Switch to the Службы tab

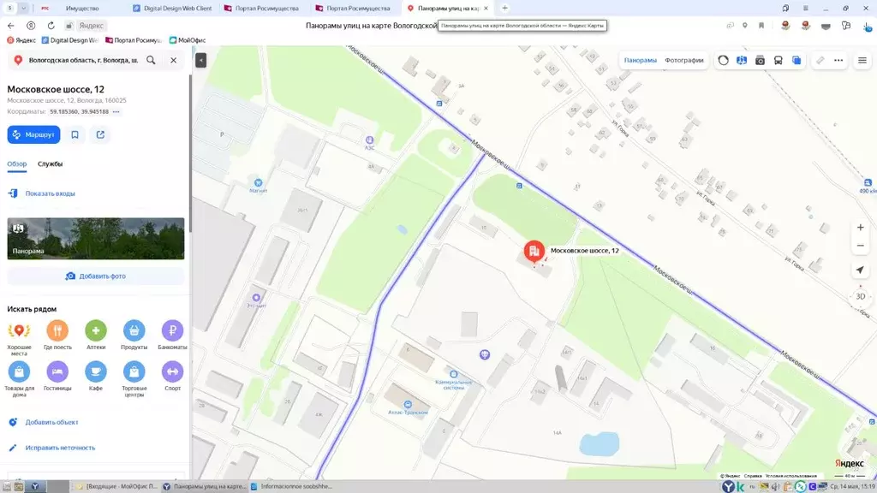51,163
